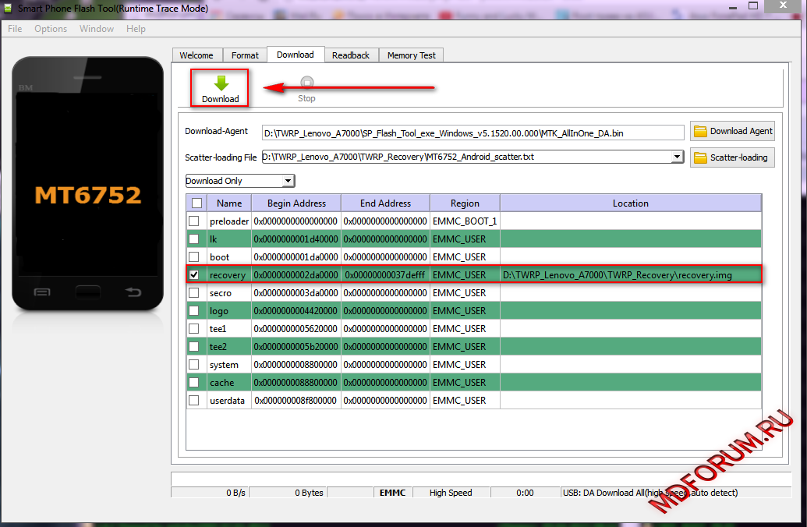Click the Download-Agent path field
The width and height of the screenshot is (807, 527).
(473, 133)
